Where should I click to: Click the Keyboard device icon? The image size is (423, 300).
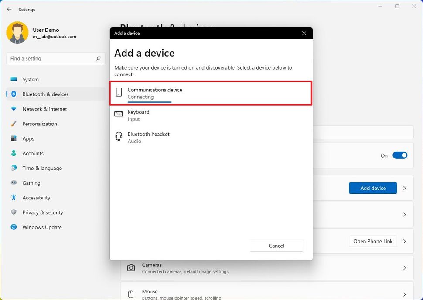tap(119, 114)
